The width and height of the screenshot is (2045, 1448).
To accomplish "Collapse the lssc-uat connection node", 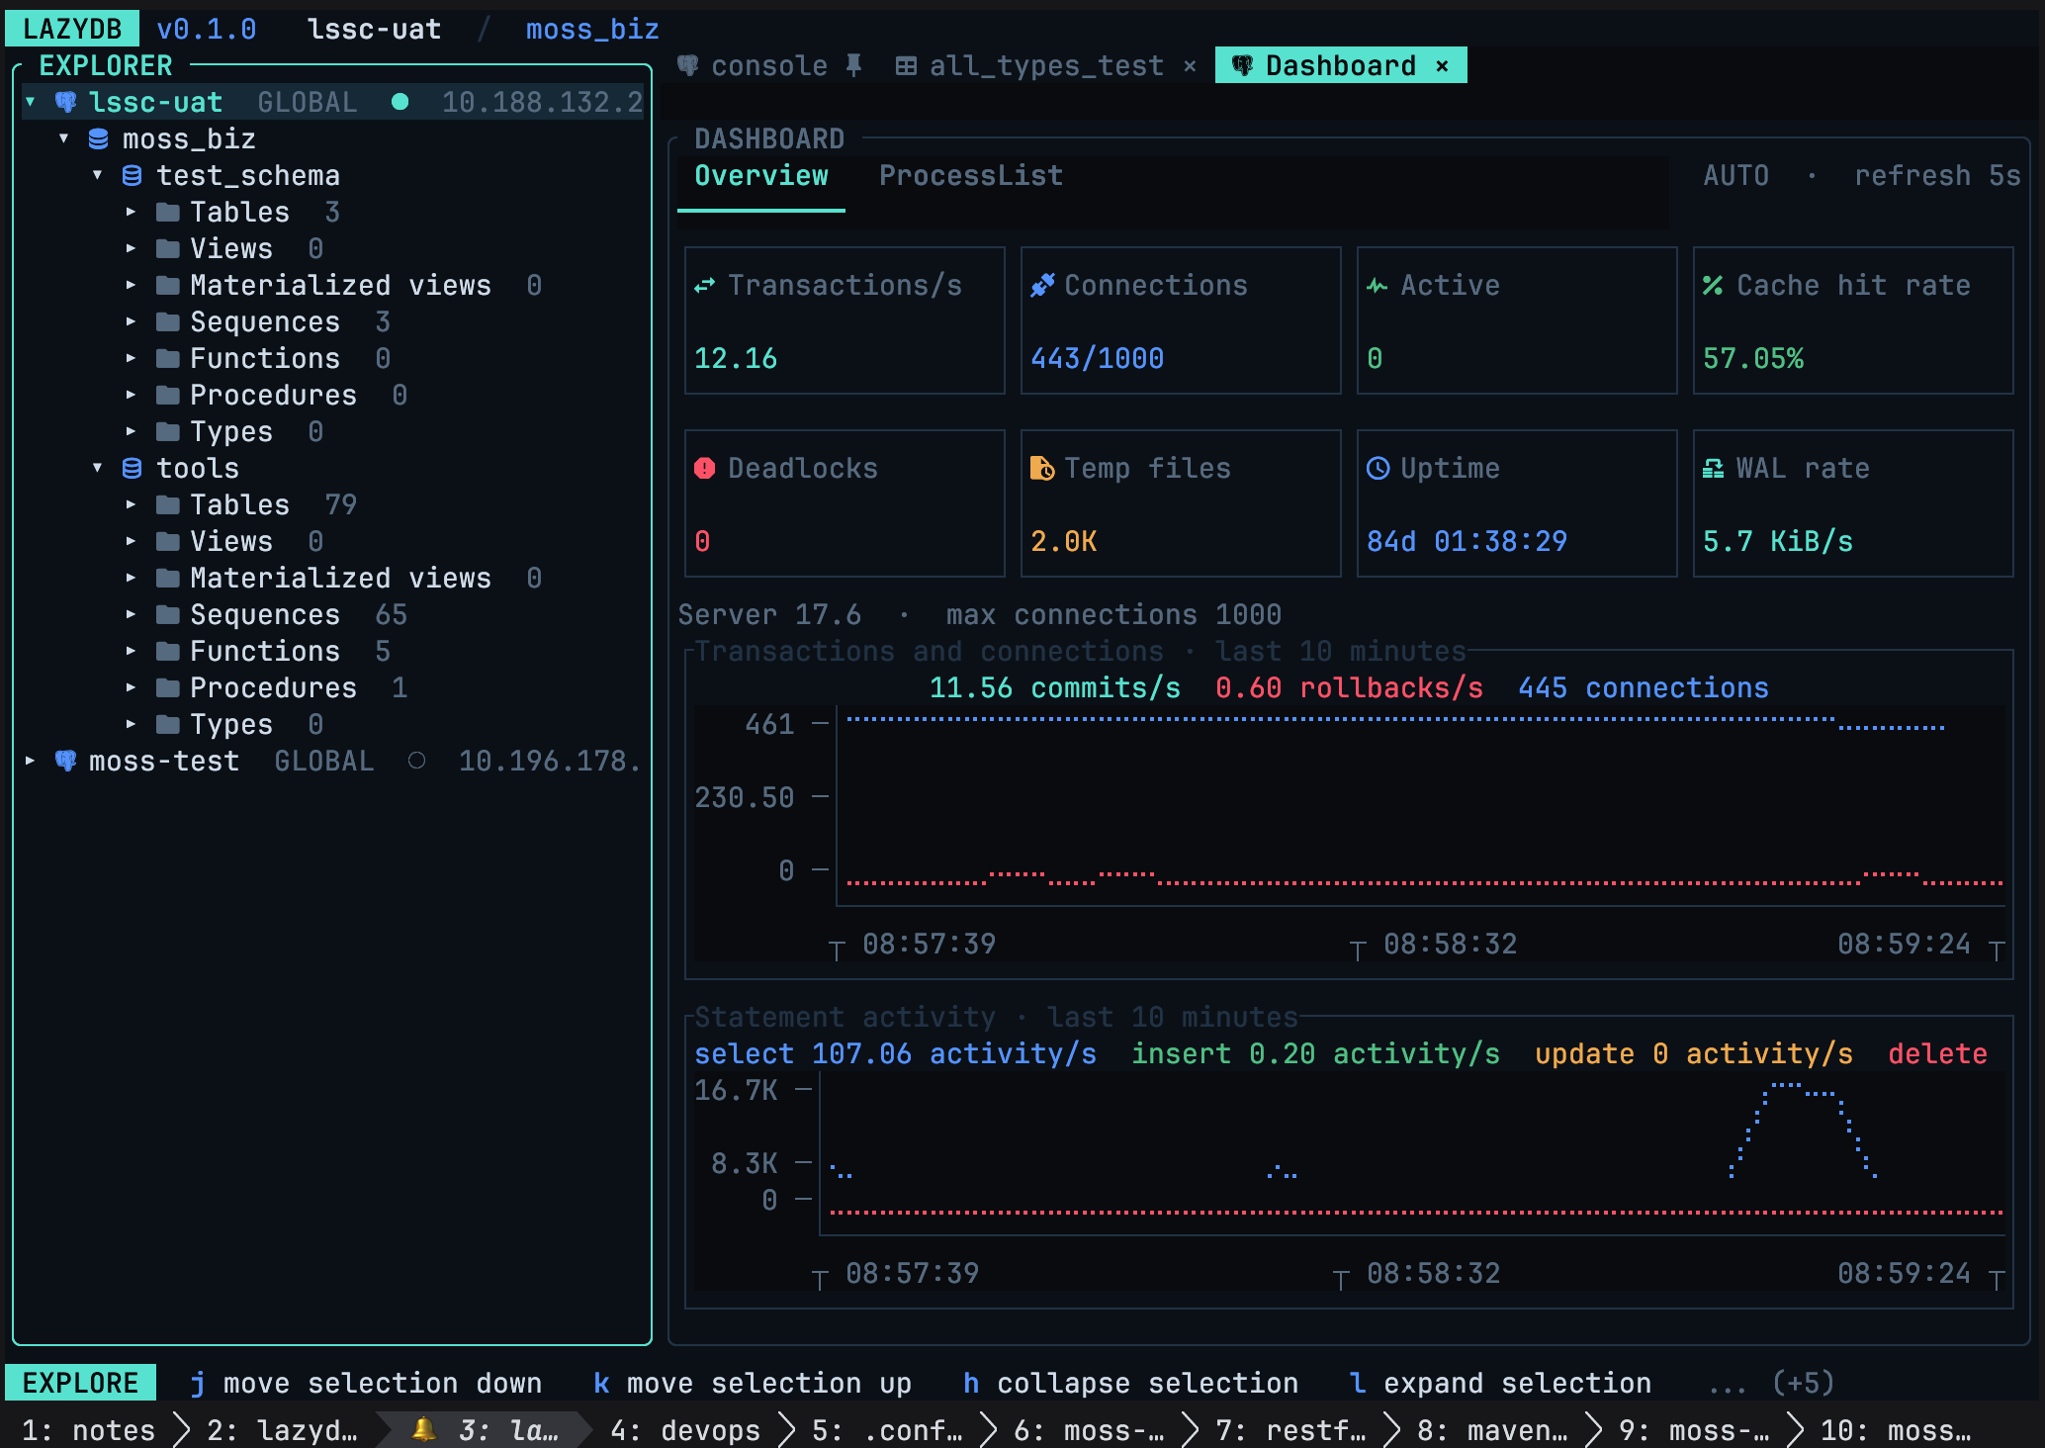I will pyautogui.click(x=31, y=102).
